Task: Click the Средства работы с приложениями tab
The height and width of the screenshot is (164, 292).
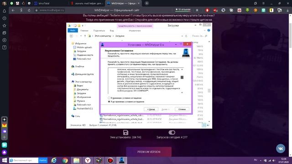Action: pos(135,26)
